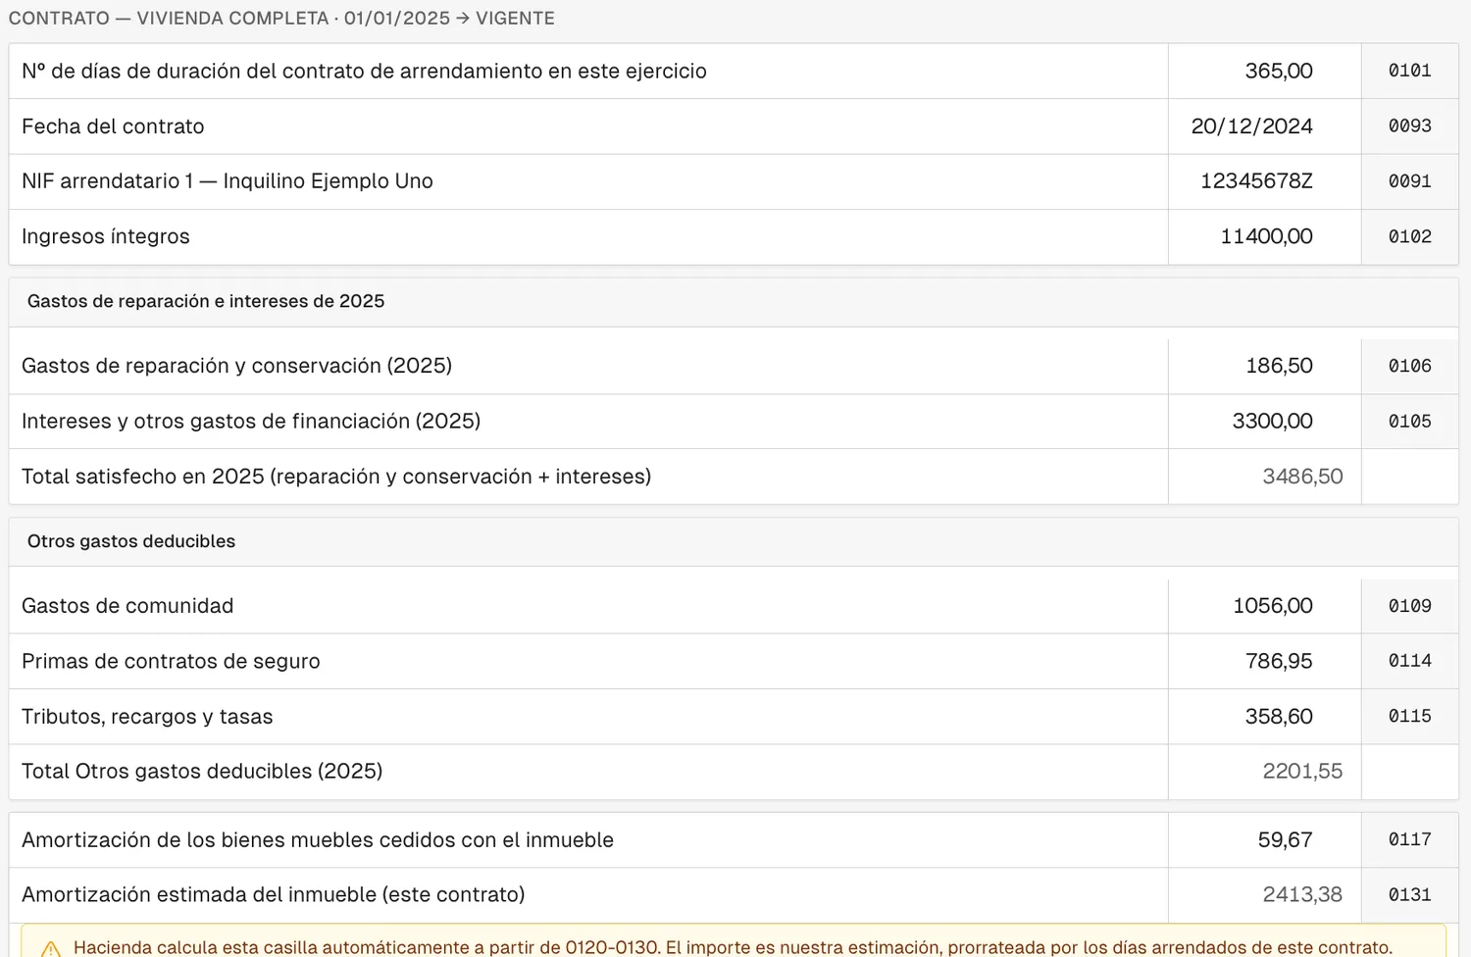Click casilla code 0093
The height and width of the screenshot is (957, 1471).
pos(1410,126)
